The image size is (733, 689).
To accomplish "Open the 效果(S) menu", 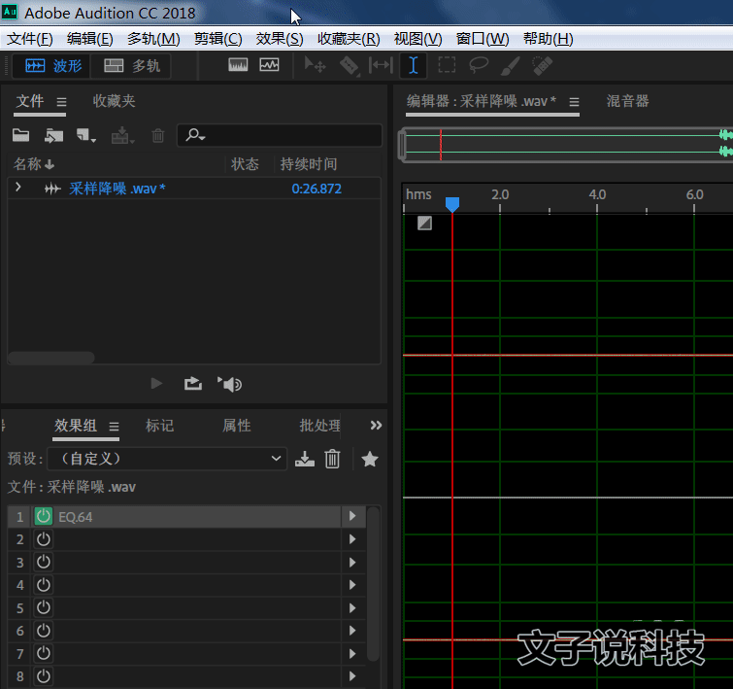I will click(280, 39).
